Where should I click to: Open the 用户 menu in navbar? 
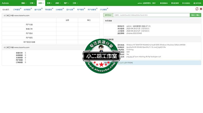click(66, 3)
